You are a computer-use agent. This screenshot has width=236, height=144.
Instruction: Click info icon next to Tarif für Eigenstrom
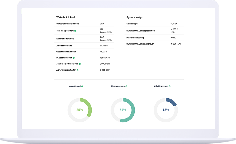75,31
